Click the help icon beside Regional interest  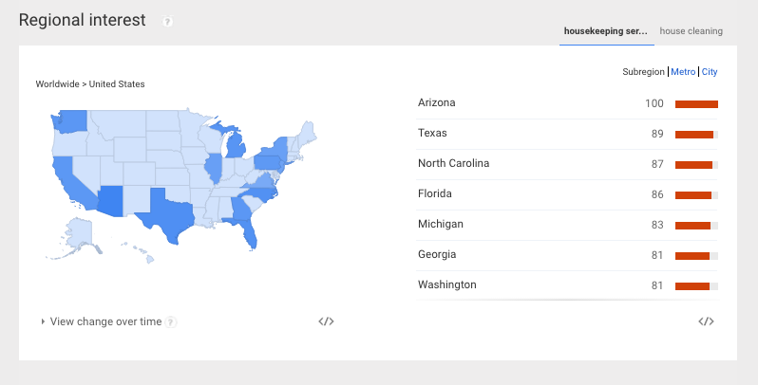[x=167, y=21]
